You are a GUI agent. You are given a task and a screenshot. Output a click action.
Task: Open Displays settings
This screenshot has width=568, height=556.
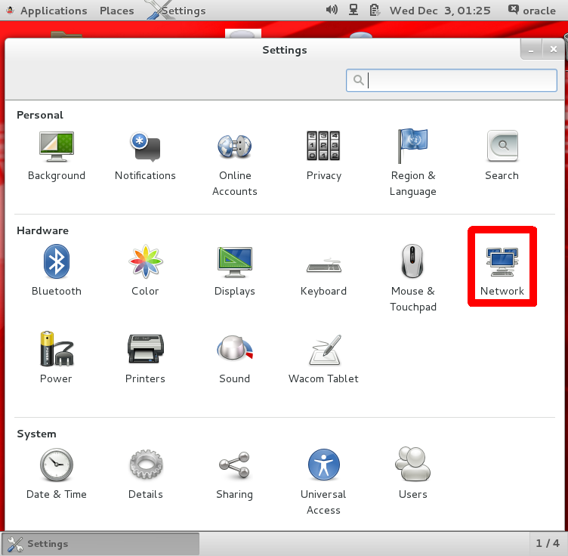pos(235,271)
